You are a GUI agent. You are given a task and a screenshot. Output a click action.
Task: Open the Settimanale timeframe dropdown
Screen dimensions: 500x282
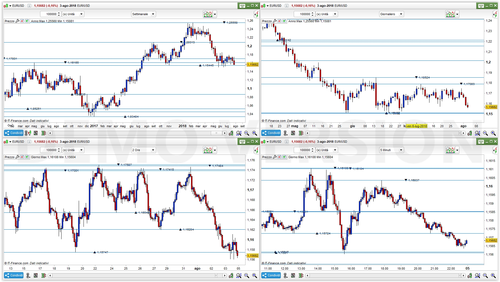click(144, 14)
